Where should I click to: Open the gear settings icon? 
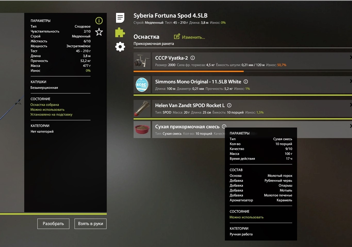coord(120,47)
